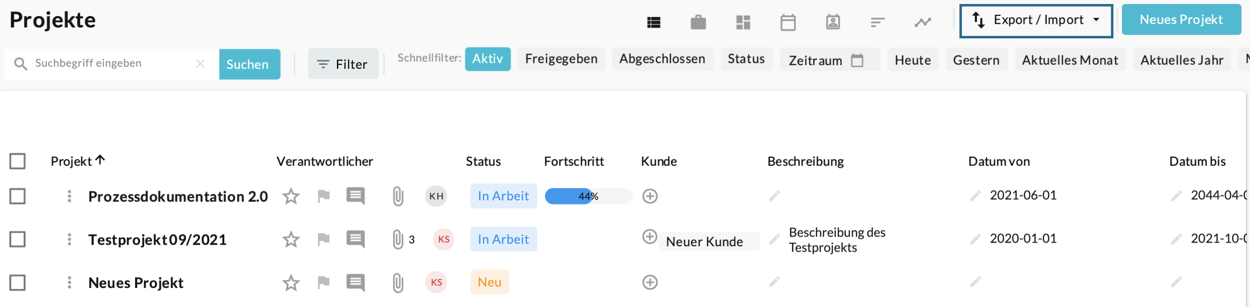Add a customer to Prozessdokumentation 2.0
This screenshot has width=1250, height=307.
(650, 196)
